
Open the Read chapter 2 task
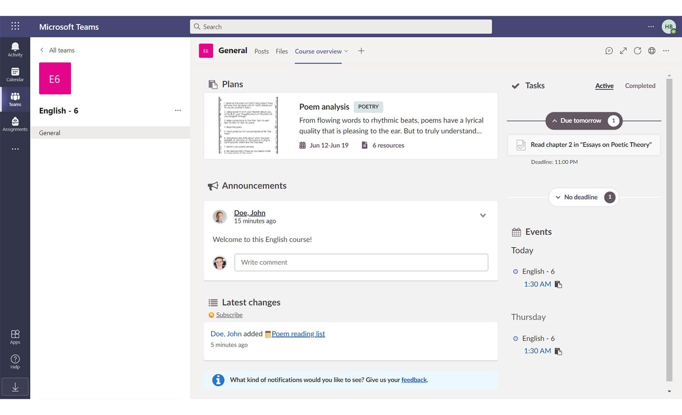coord(584,145)
